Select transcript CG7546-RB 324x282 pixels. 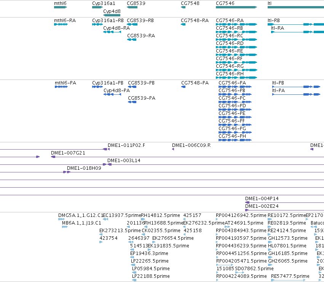point(236,32)
